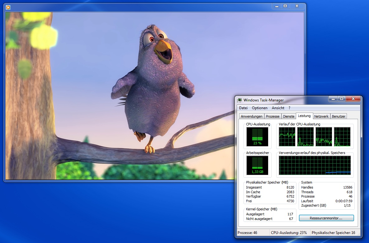Click the Kernel-Speicher (MB) group label
The width and height of the screenshot is (369, 243).
click(262, 209)
